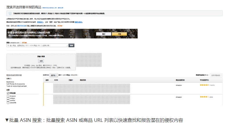Click into the ASIN or URL search field

click(x=38, y=46)
